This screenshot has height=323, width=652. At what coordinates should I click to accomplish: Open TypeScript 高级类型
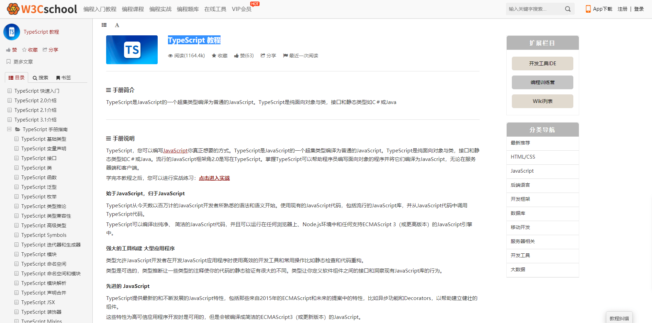(44, 226)
